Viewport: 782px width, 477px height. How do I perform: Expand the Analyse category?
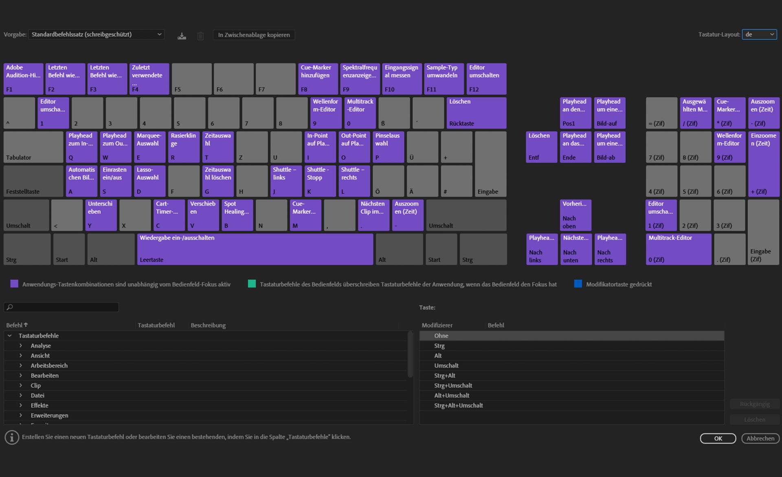tap(21, 346)
